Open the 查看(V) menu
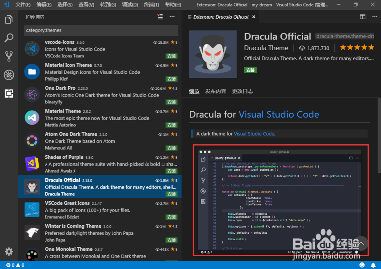Image resolution: width=381 pixels, height=269 pixels. tap(86, 5)
